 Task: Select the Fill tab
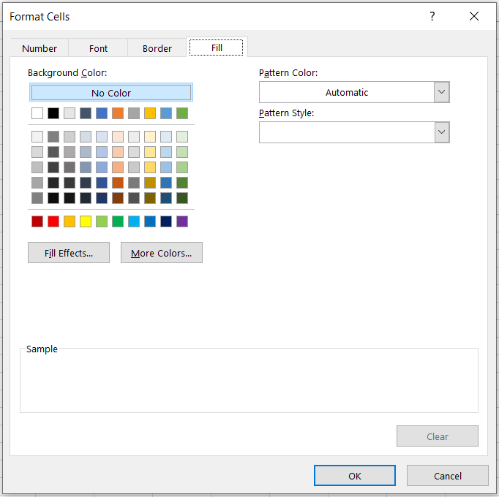click(217, 48)
